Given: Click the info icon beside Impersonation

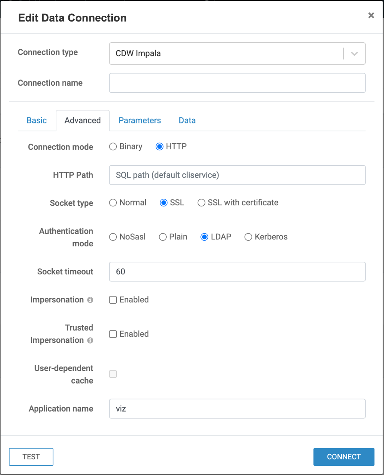Looking at the screenshot, I should tap(90, 300).
